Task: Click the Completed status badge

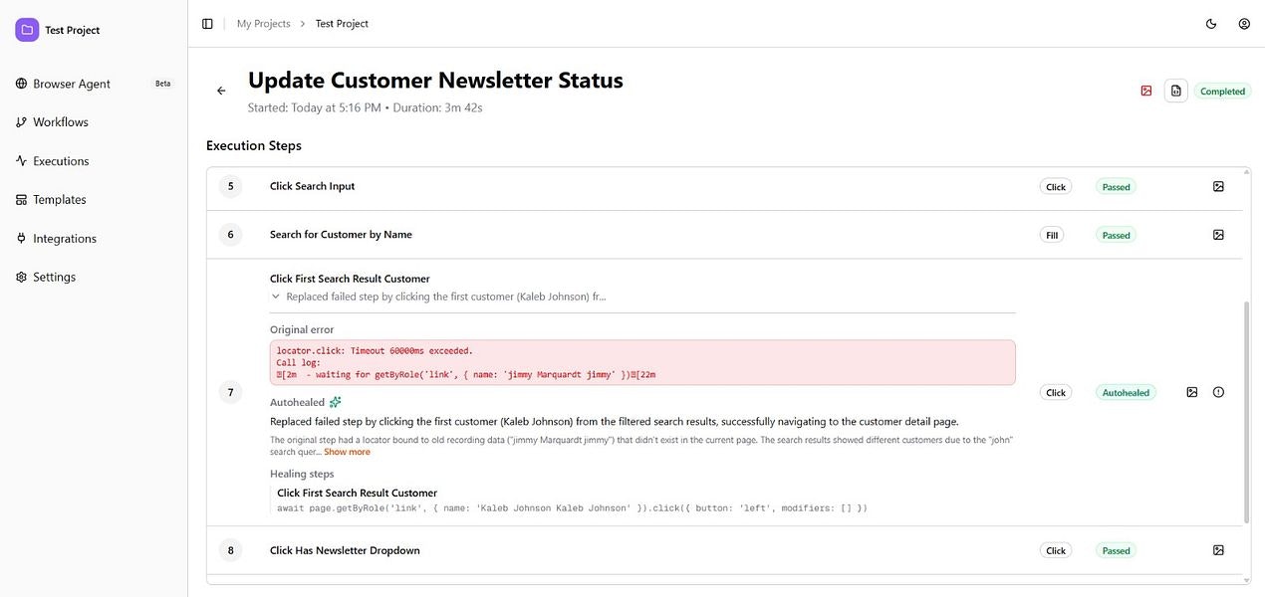Action: tap(1222, 91)
